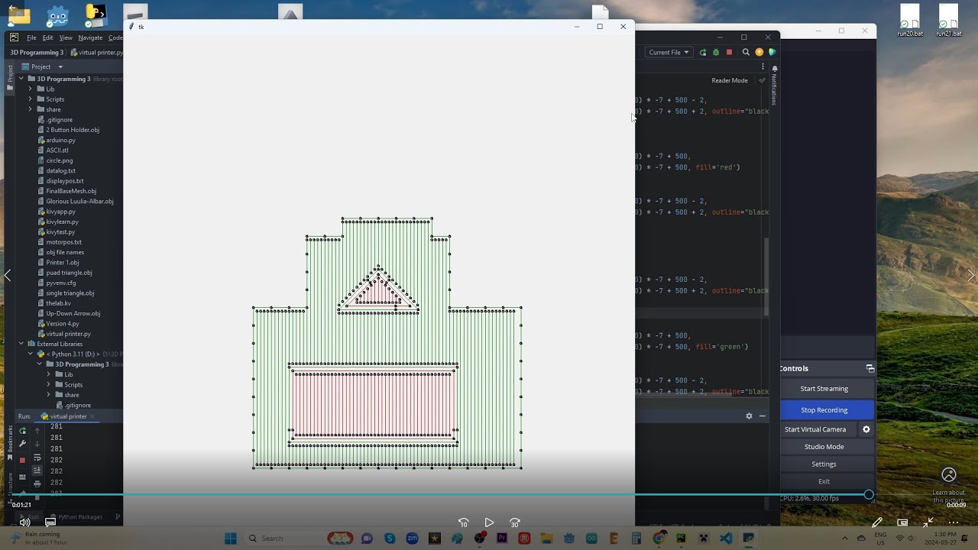Click the exit full screen arrows icon
Screen dimensions: 978x550
pos(928,522)
